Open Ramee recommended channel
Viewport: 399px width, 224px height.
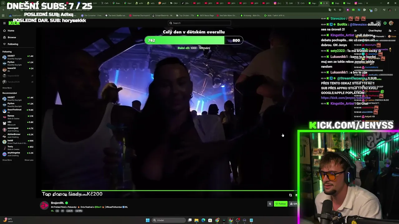(x=18, y=117)
